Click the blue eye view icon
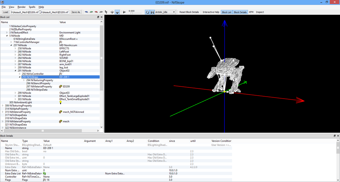The height and width of the screenshot is (182, 340). (87, 12)
